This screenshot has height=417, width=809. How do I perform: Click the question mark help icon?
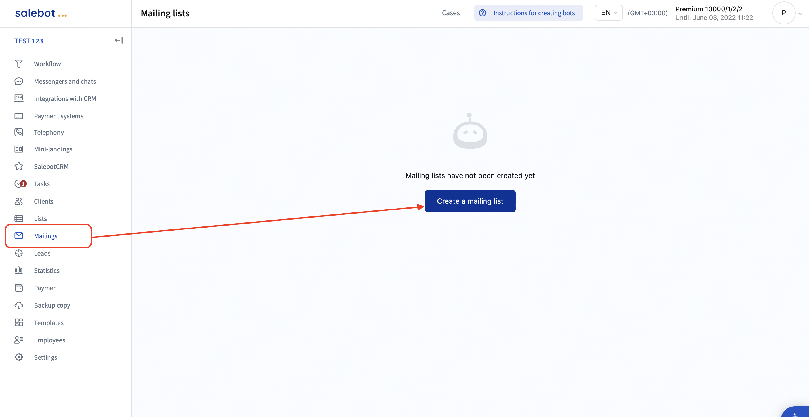[483, 13]
